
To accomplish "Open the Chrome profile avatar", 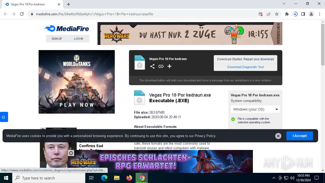I will [x=311, y=14].
